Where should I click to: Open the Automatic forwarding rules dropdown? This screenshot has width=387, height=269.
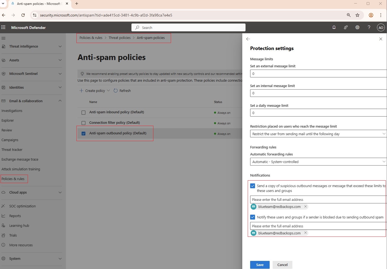pyautogui.click(x=318, y=162)
